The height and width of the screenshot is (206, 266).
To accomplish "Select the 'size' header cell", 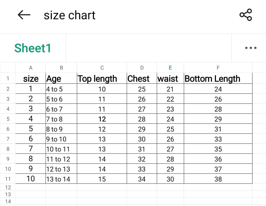I will coord(31,79).
